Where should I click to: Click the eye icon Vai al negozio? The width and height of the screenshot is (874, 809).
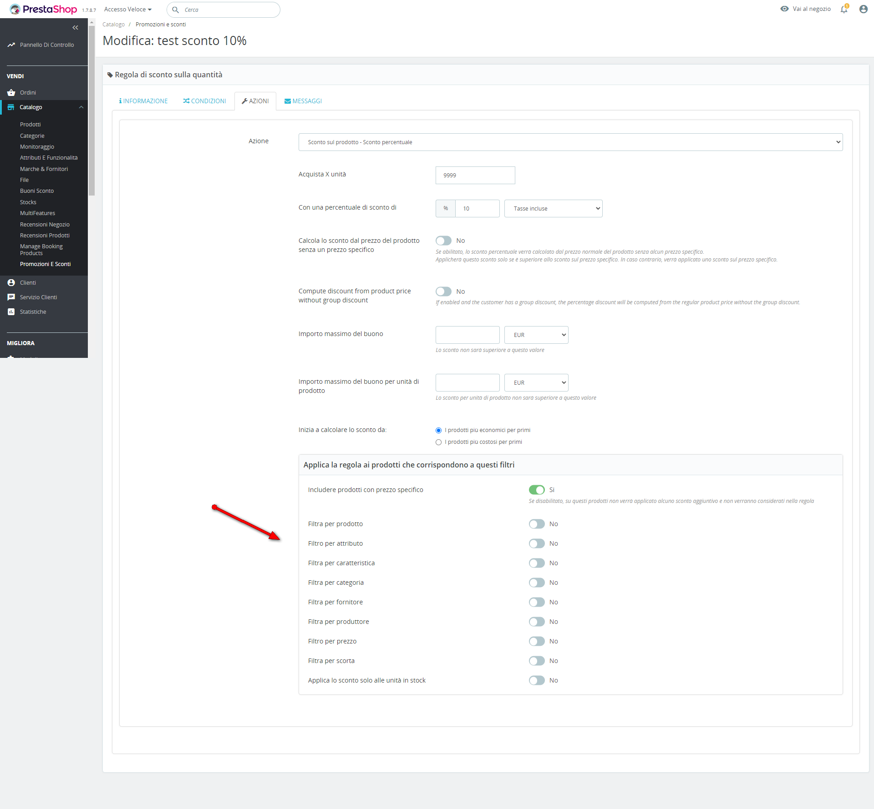[x=784, y=9]
